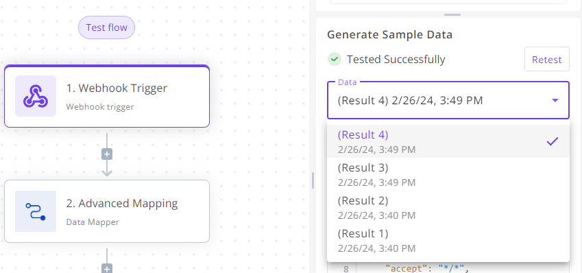Open the Data sample dropdown field

tap(448, 100)
